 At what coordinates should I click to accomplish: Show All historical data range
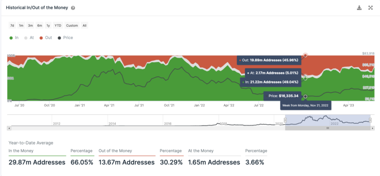click(84, 25)
